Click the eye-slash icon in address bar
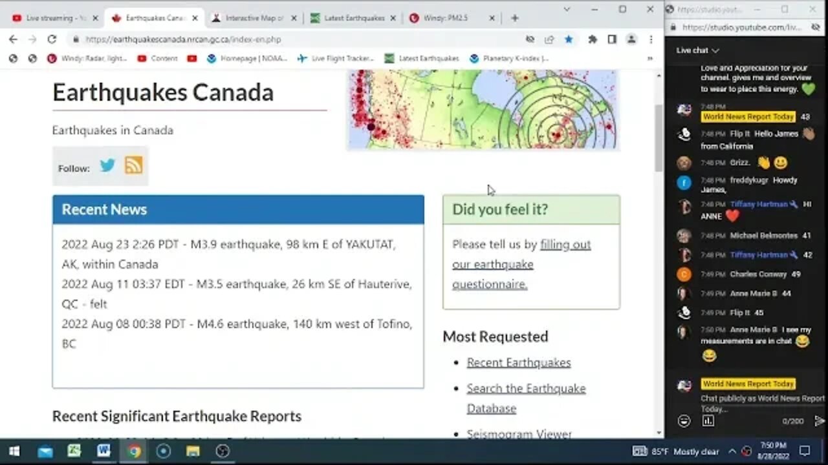 530,39
